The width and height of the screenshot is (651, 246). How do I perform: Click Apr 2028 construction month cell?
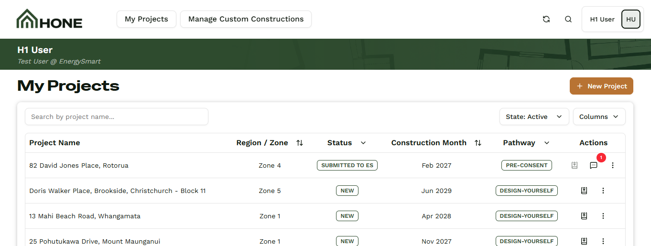(436, 216)
